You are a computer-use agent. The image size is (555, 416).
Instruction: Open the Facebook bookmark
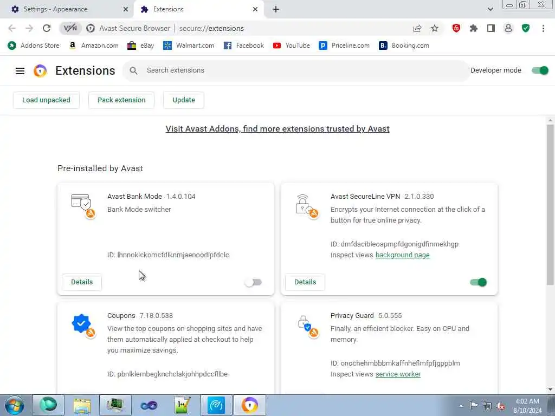click(x=244, y=45)
